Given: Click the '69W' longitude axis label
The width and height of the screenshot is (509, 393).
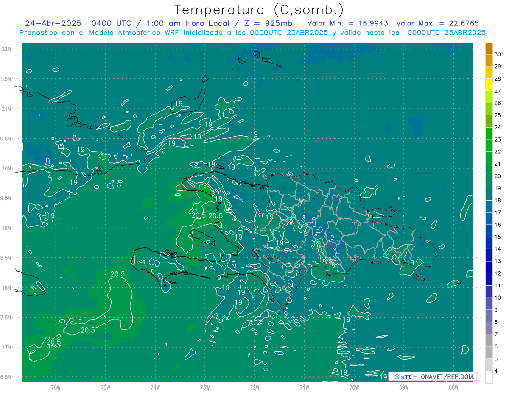Looking at the screenshot, I should (x=404, y=387).
